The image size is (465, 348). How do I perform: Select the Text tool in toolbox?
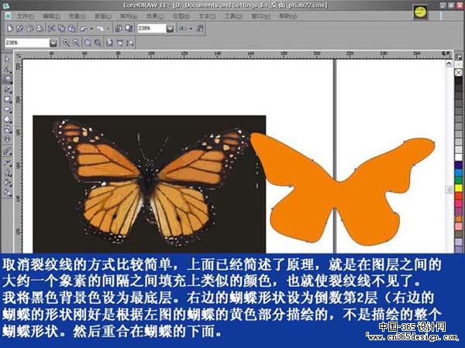tap(7, 139)
